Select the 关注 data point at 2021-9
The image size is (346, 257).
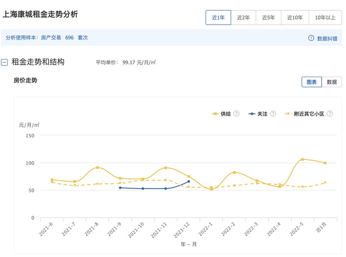[120, 188]
